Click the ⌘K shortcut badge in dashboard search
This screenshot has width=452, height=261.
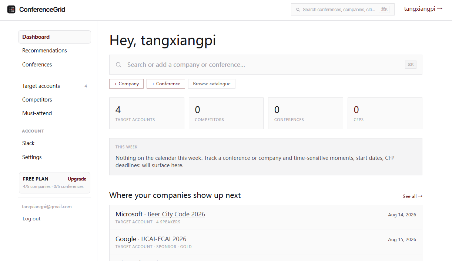411,65
